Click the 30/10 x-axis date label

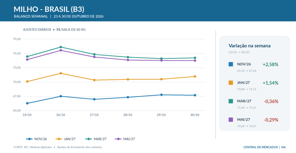195,115
